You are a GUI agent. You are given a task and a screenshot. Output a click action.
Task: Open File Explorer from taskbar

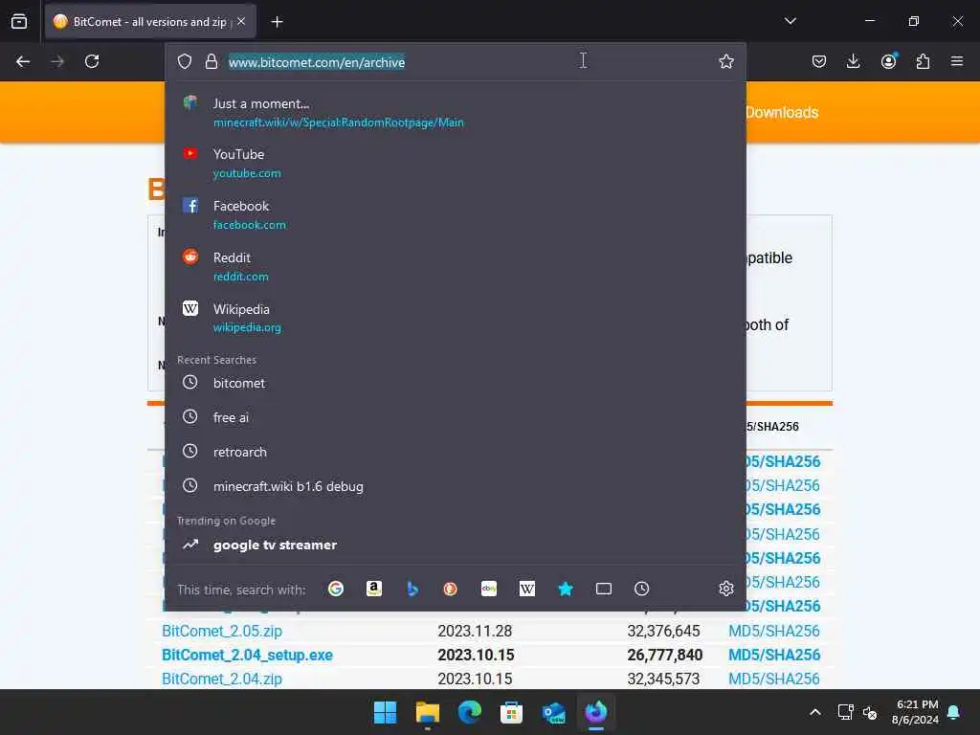tap(428, 712)
